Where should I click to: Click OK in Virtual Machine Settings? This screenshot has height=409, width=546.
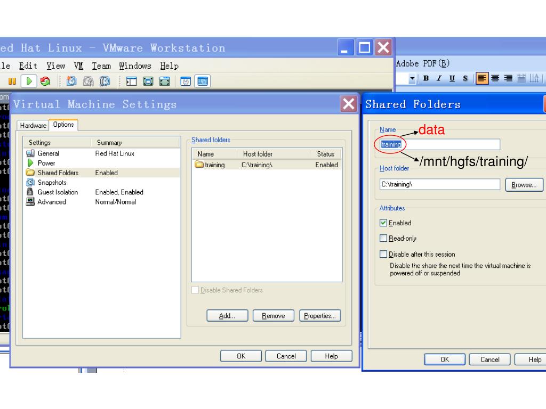241,356
